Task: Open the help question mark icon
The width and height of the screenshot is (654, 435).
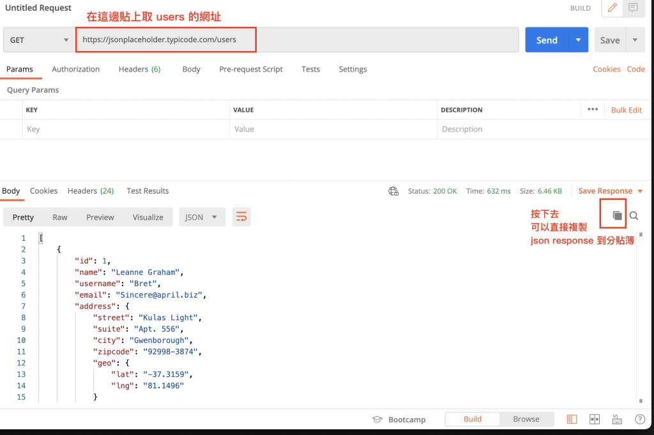Action: coord(640,419)
